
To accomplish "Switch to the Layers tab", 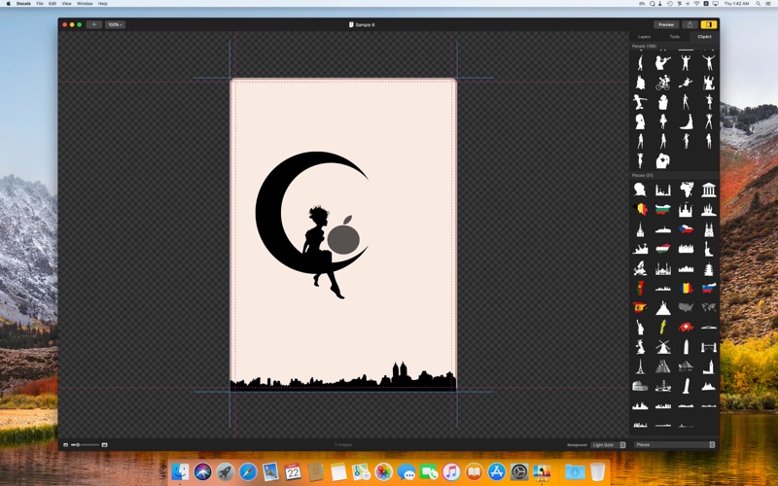I will [644, 37].
